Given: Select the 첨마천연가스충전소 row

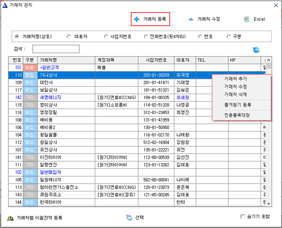Looking at the screenshot, I should click(137, 187).
